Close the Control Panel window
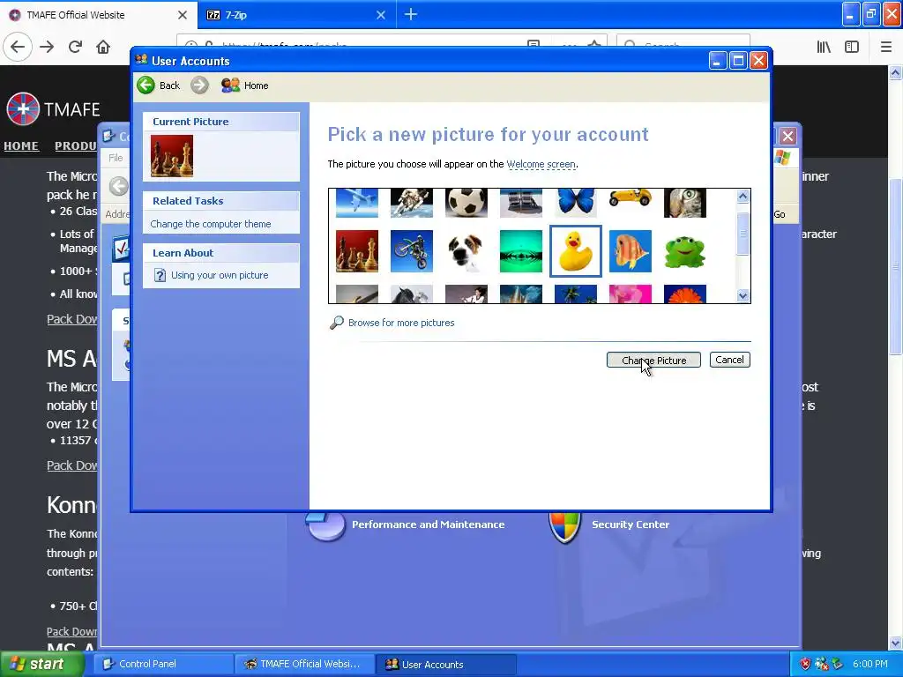 point(787,137)
